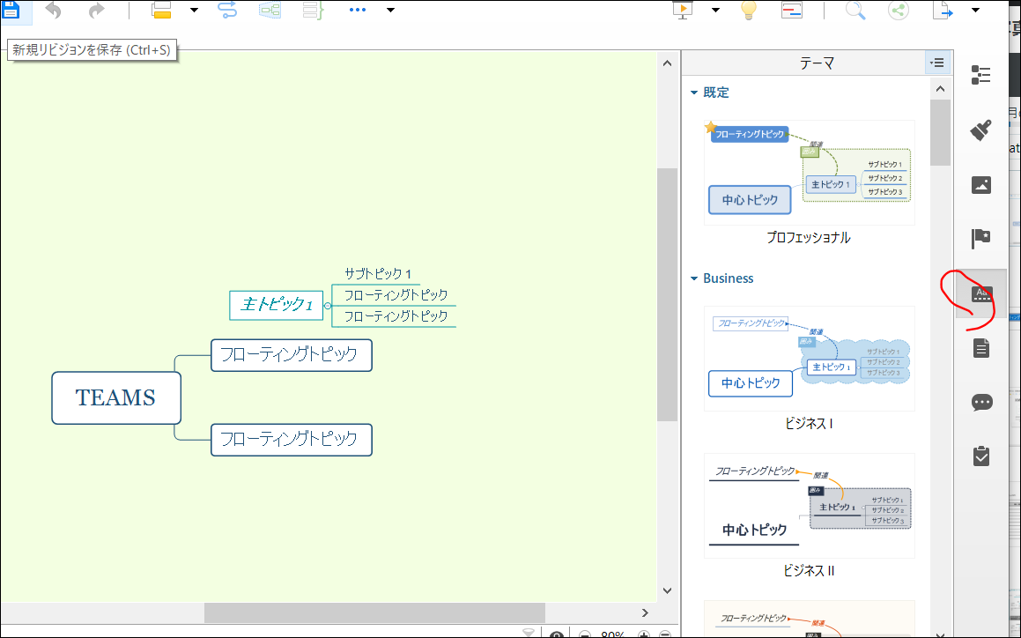Select the サブトピック 1 subtopic
This screenshot has height=638, width=1021.
378,274
